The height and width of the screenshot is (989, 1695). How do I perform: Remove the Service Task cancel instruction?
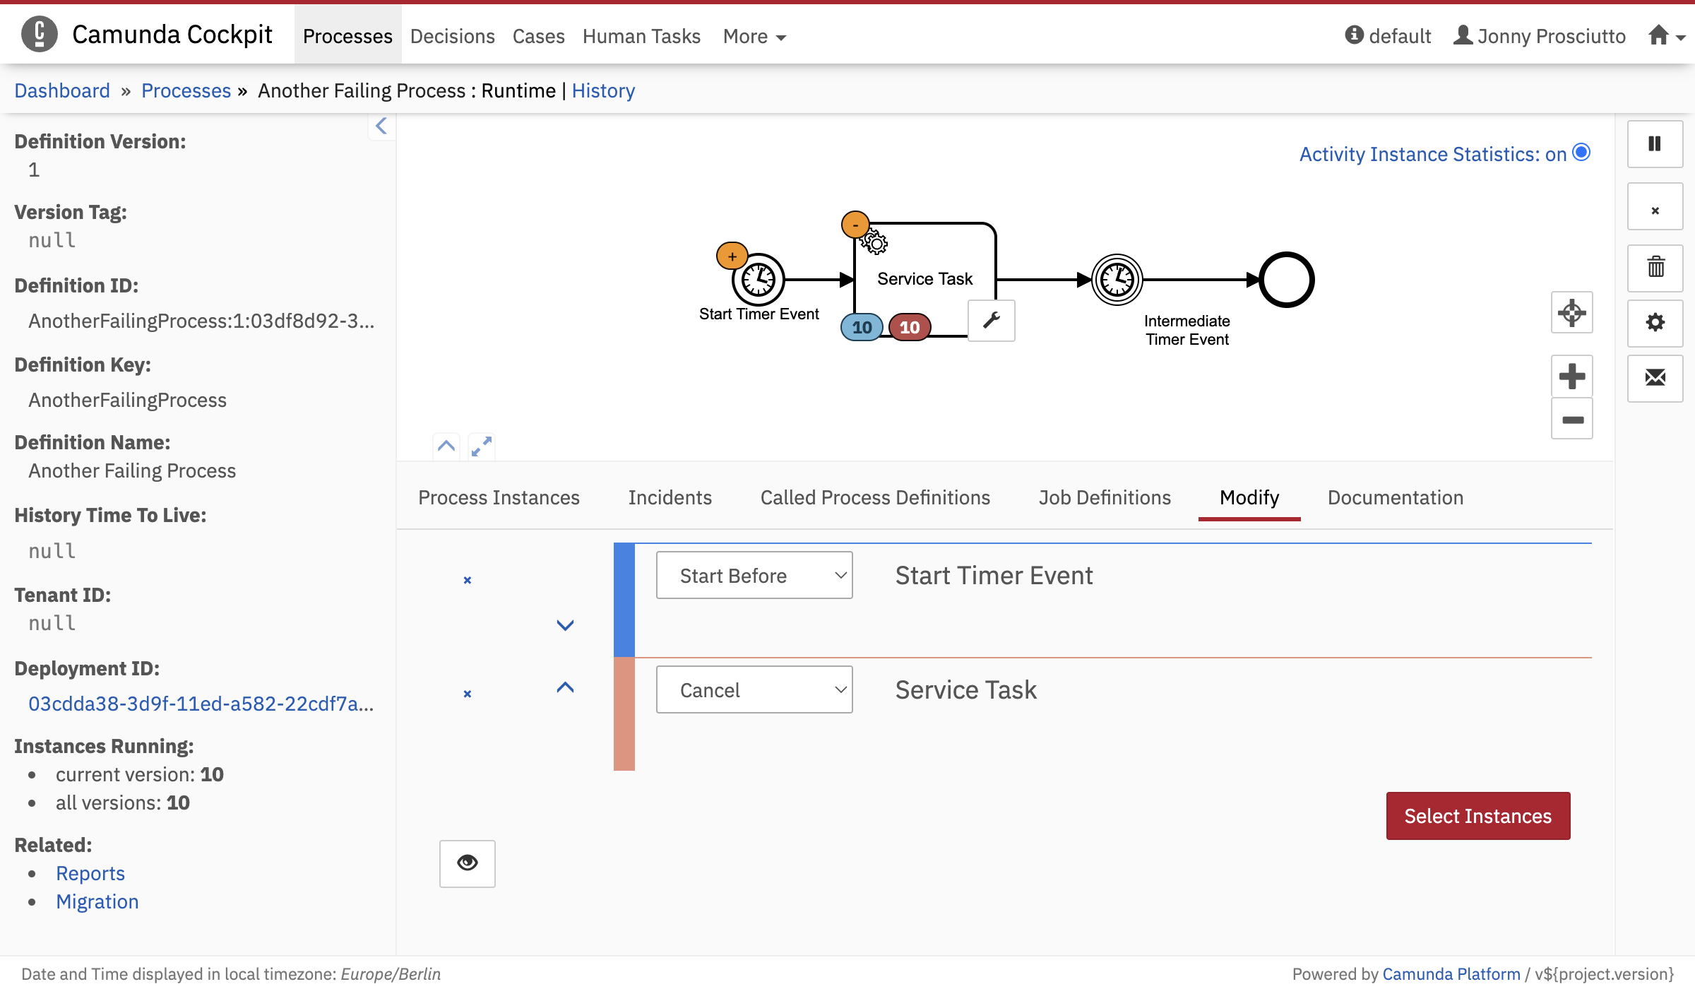pyautogui.click(x=467, y=694)
